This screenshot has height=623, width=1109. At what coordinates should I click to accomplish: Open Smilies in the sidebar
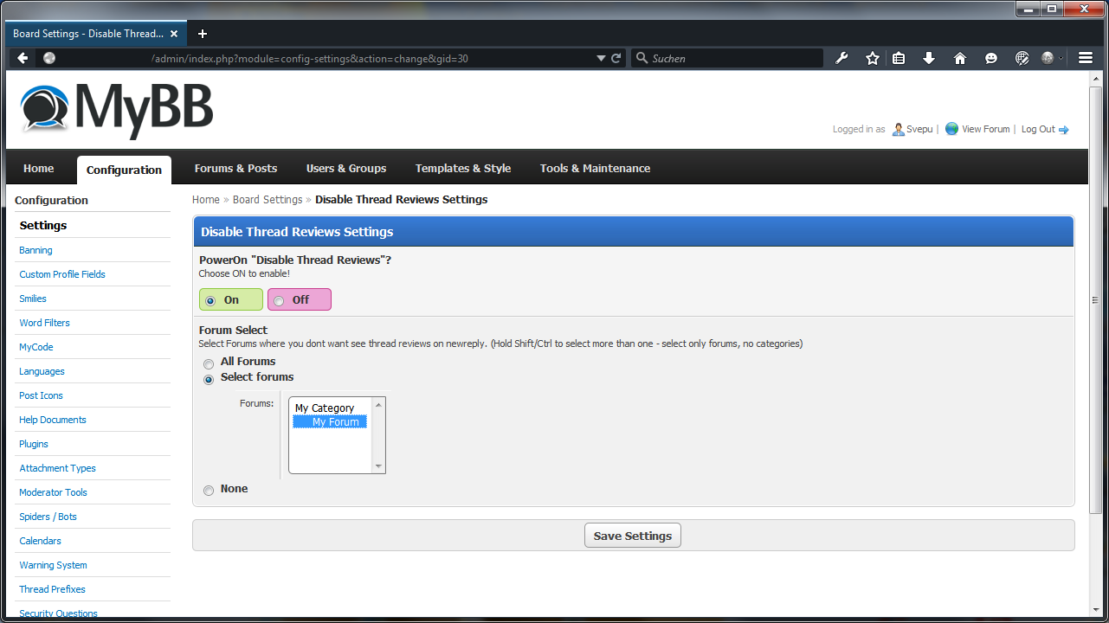click(33, 299)
